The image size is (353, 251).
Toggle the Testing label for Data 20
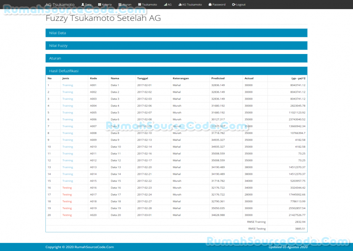pyautogui.click(x=67, y=215)
